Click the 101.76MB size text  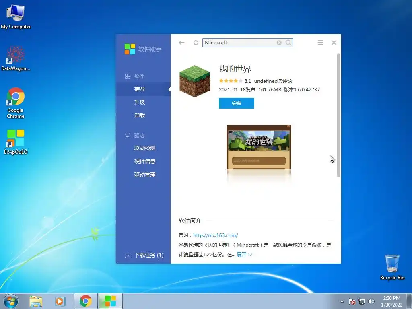point(270,90)
